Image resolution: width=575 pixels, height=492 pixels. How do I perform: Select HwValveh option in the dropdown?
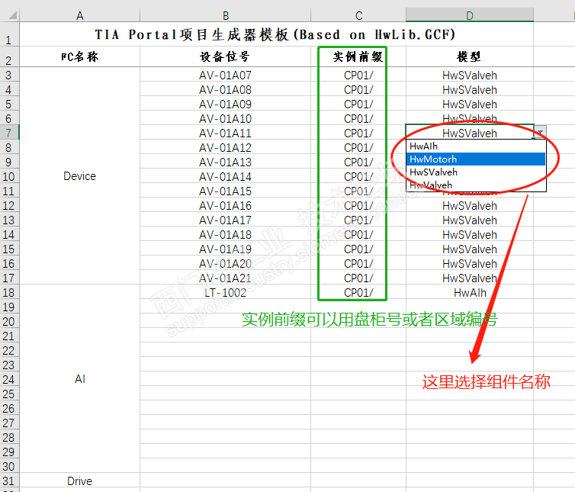(x=476, y=185)
